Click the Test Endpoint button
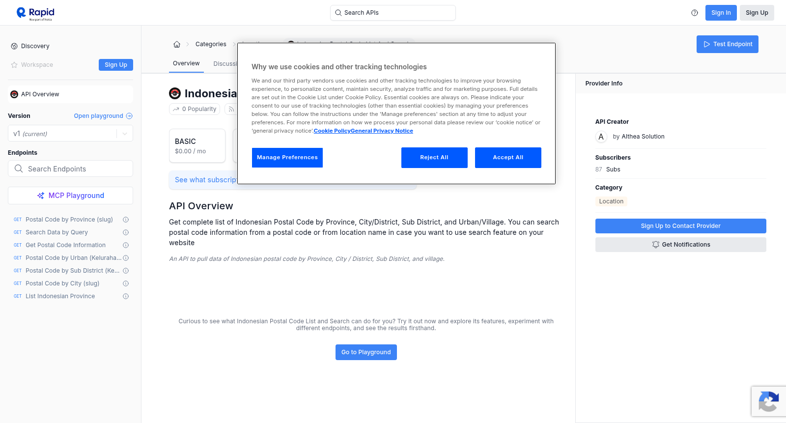 (728, 44)
